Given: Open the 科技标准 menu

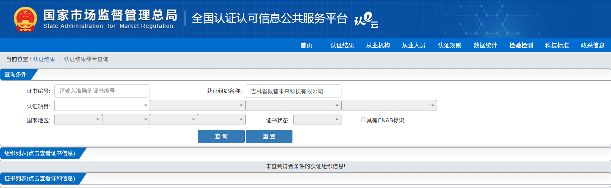Looking at the screenshot, I should coord(557,45).
